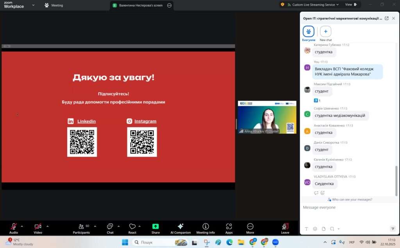This screenshot has width=400, height=248.
Task: Open the React heart icon
Action: pos(132,227)
